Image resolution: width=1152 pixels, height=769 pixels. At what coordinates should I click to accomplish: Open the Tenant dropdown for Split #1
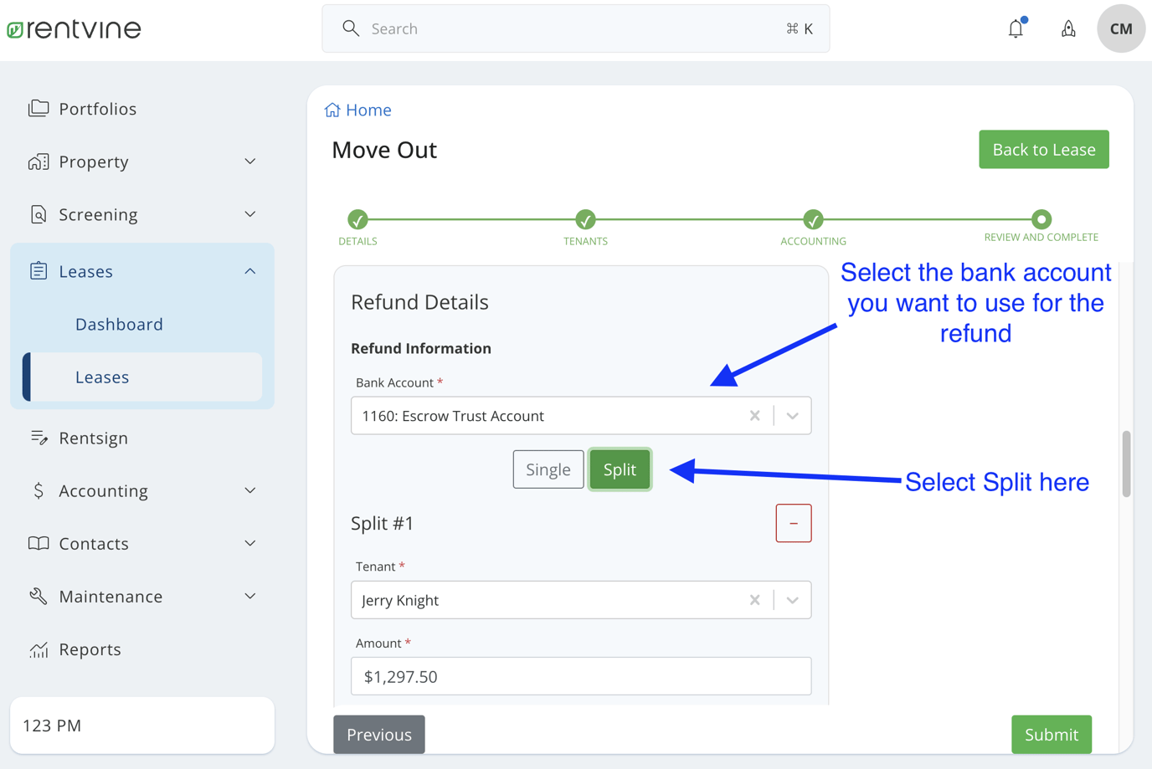(x=791, y=600)
